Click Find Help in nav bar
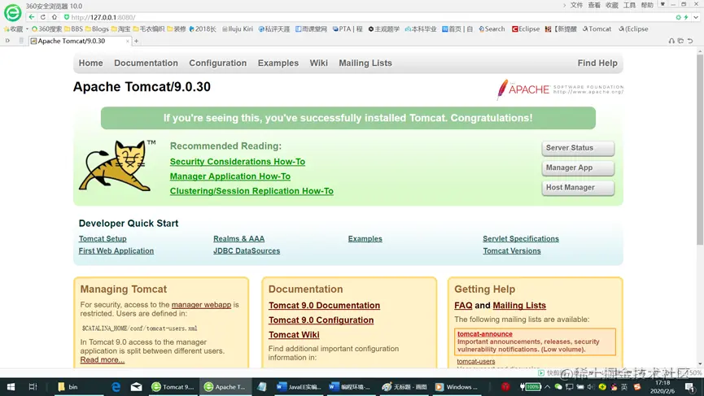The height and width of the screenshot is (396, 704). point(597,63)
